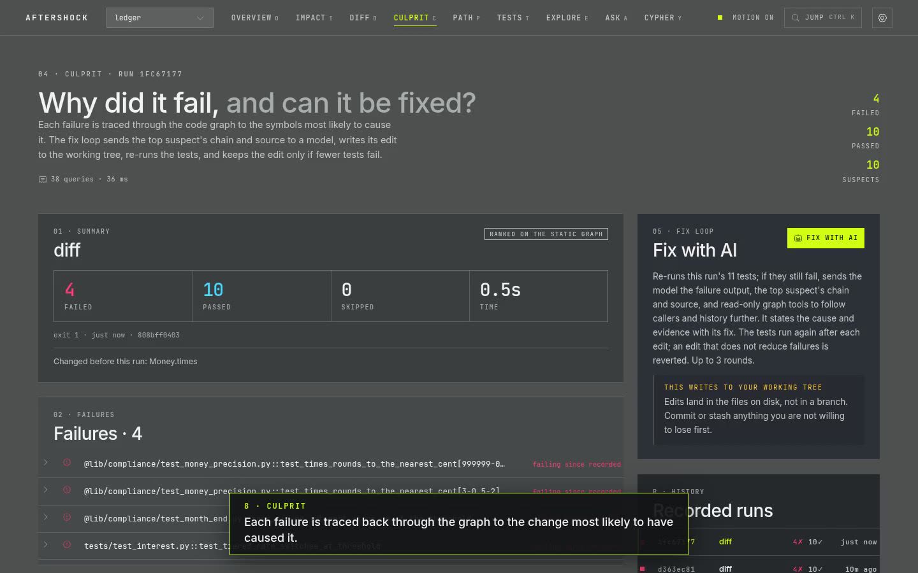Image resolution: width=918 pixels, height=573 pixels.
Task: Expand the [3-0.5-2] rounding test failure row
Action: click(46, 490)
